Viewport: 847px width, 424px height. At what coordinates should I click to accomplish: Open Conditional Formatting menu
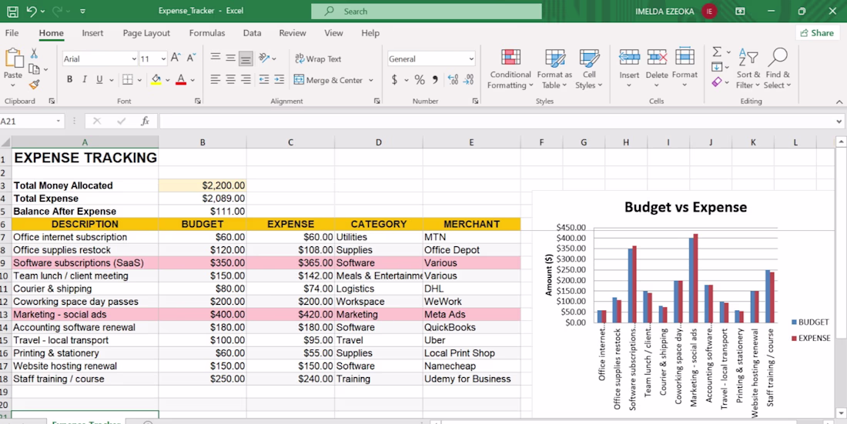coord(511,69)
